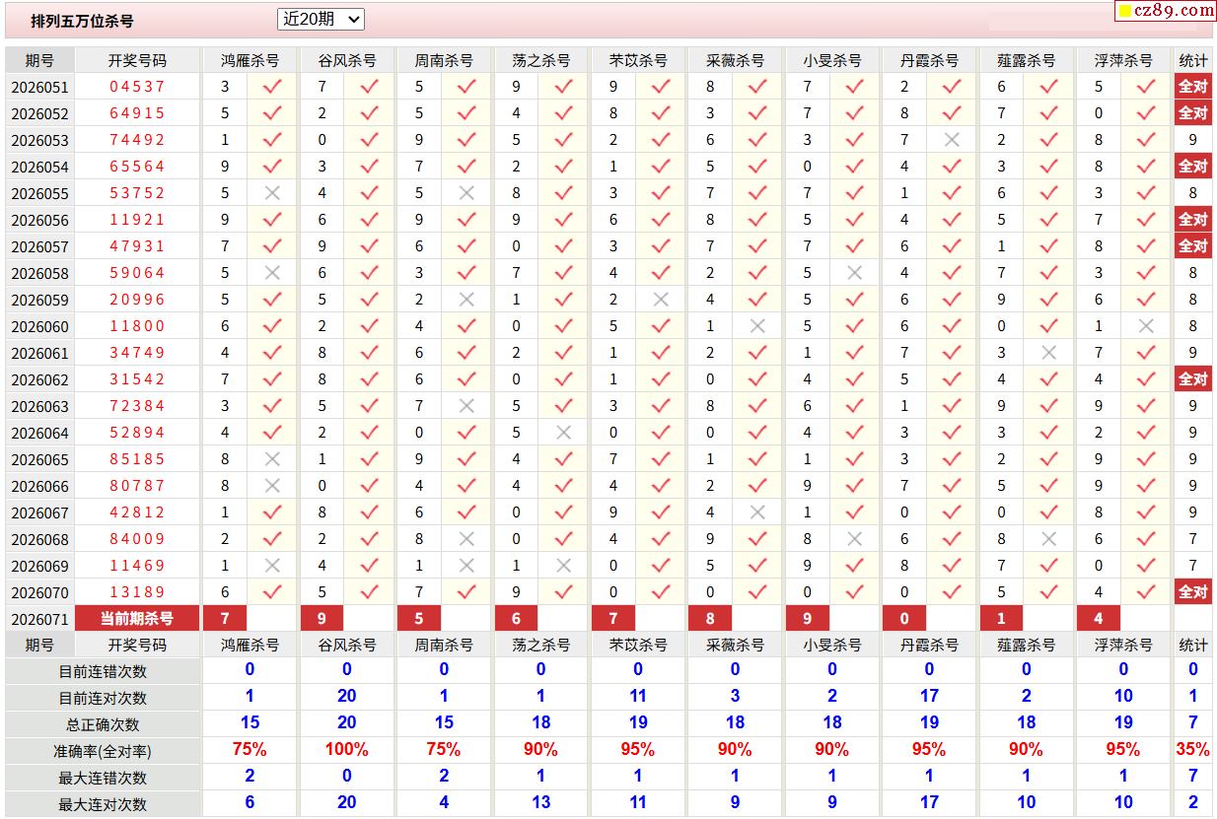
Task: Click the red checkmark for 鸿雁杀号 in 2026070
Action: 272,592
